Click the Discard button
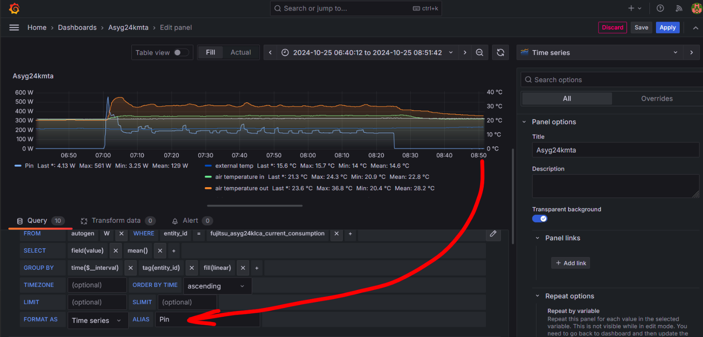Viewport: 703px width, 337px height. click(x=612, y=27)
